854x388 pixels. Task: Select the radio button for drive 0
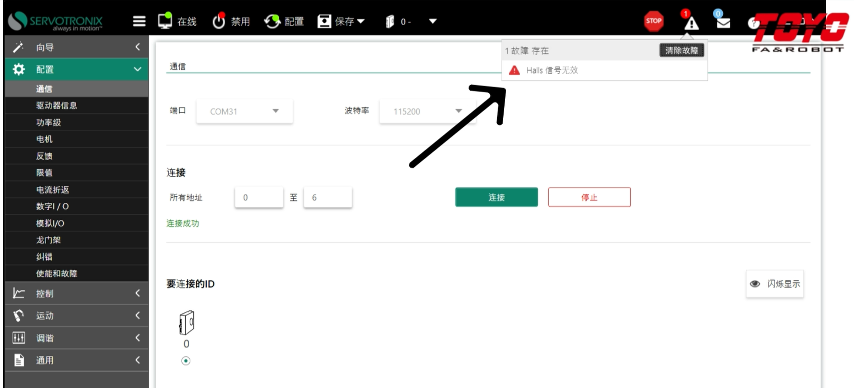point(186,361)
